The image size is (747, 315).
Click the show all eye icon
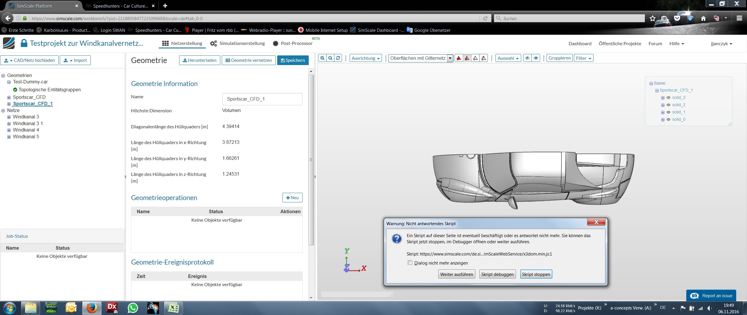tap(536, 58)
